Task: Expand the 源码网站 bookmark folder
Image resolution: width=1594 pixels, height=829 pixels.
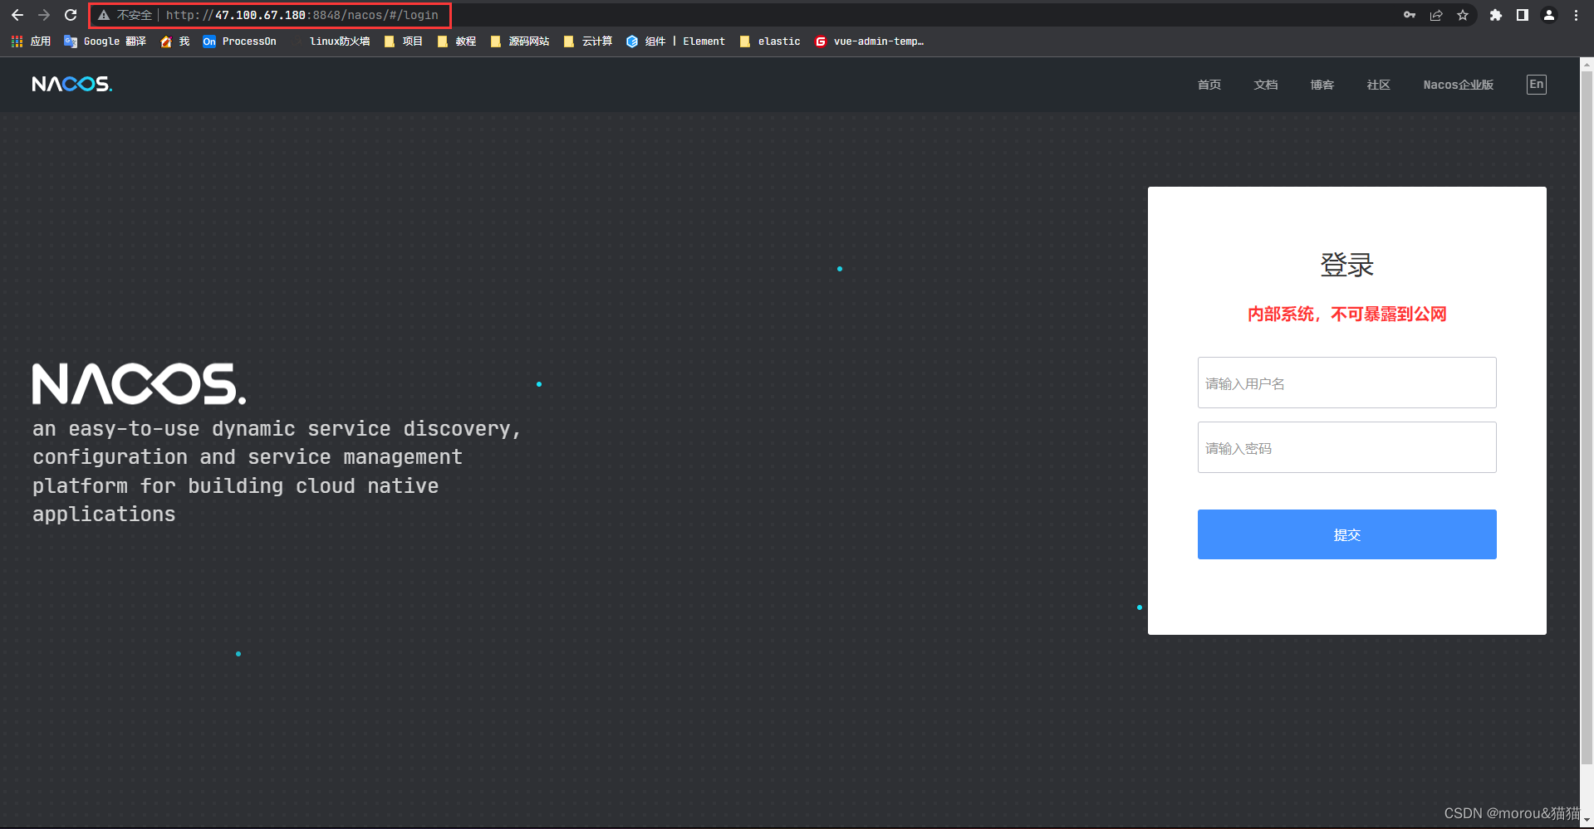Action: (520, 41)
